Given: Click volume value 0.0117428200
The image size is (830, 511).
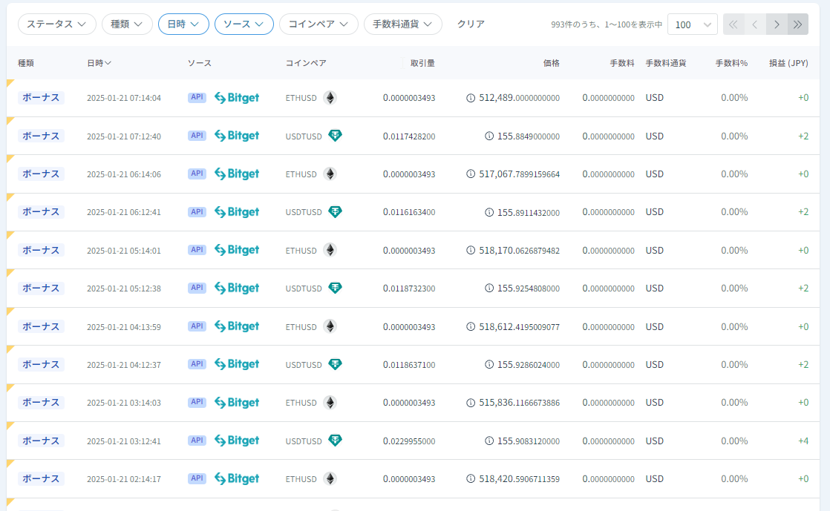Looking at the screenshot, I should point(409,136).
